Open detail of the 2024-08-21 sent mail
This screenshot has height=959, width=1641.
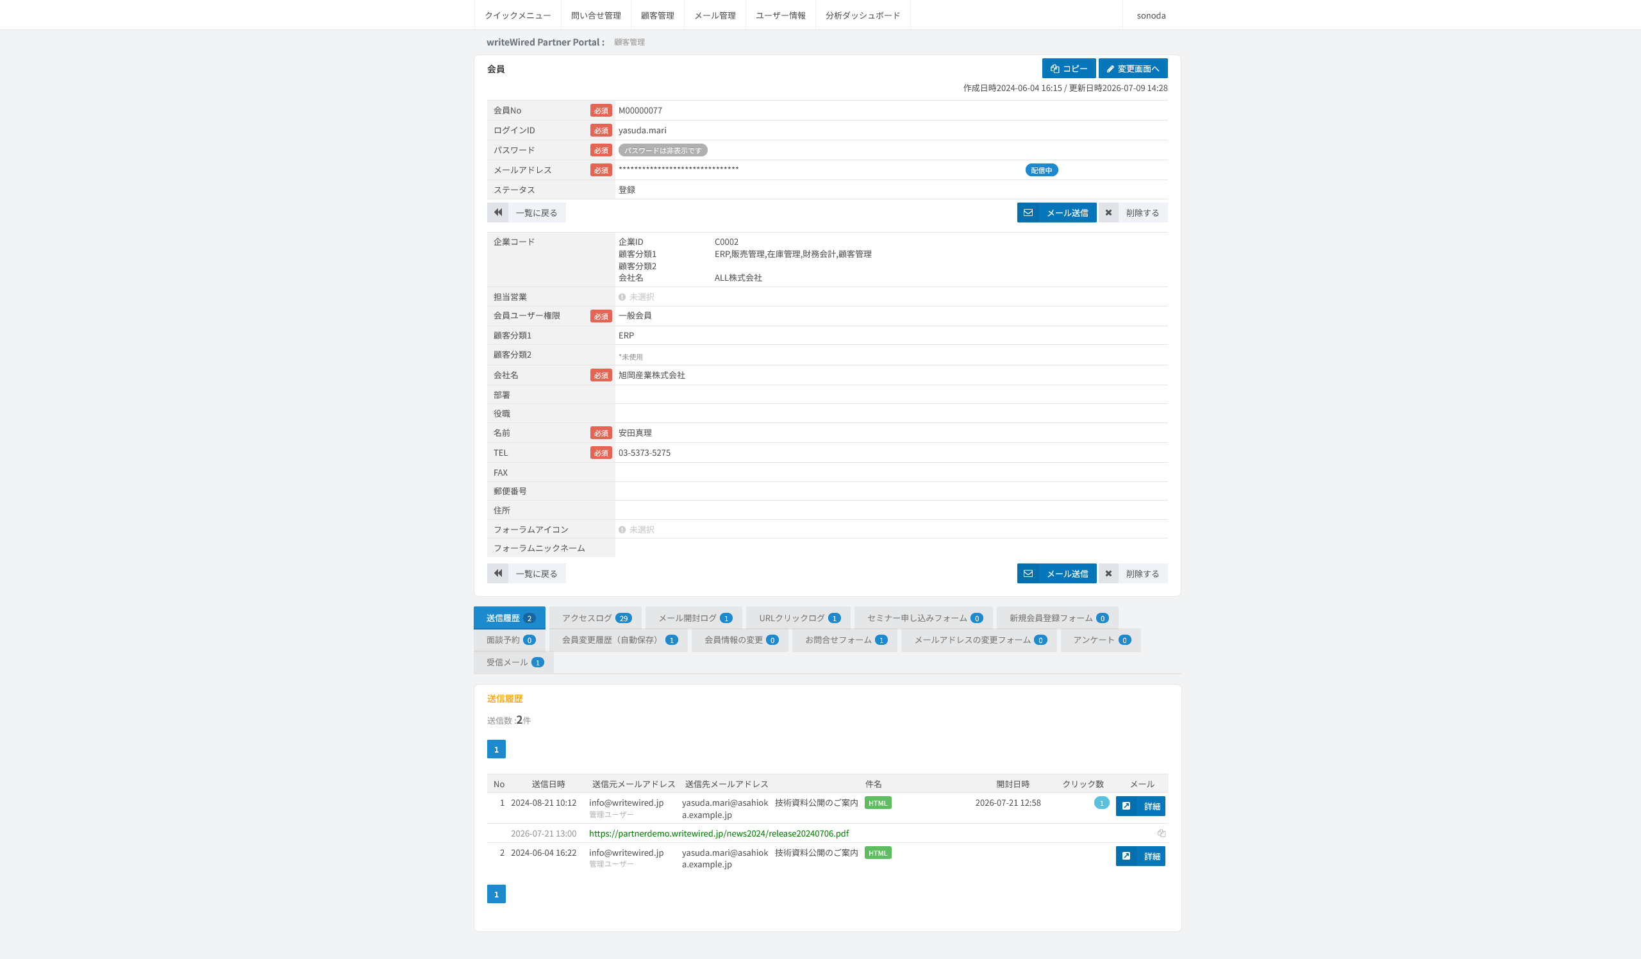(x=1140, y=806)
